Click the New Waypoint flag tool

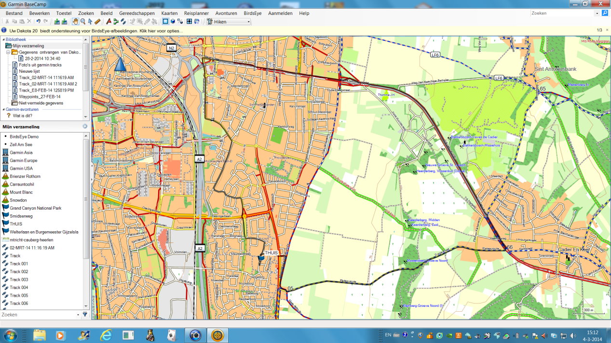(109, 21)
